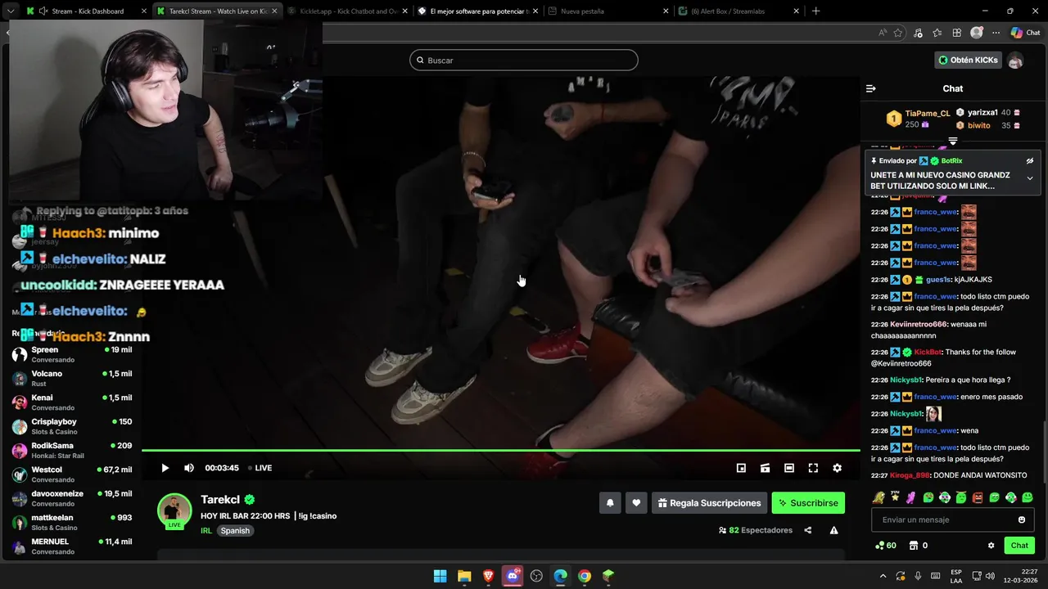1048x589 pixels.
Task: Switch to El mejor software tab
Action: [477, 11]
